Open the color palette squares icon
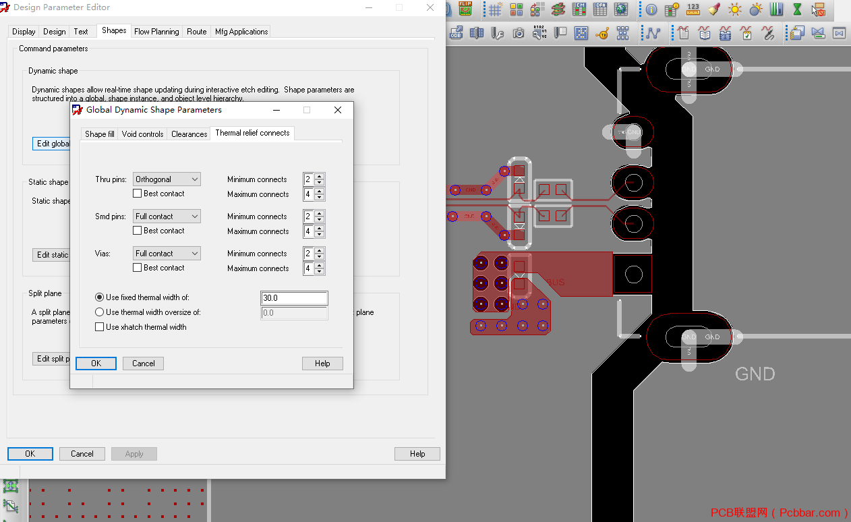 coord(517,9)
